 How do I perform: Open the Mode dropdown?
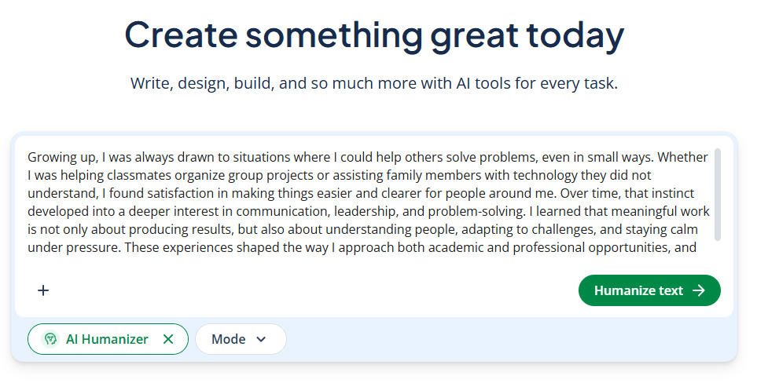pos(240,339)
